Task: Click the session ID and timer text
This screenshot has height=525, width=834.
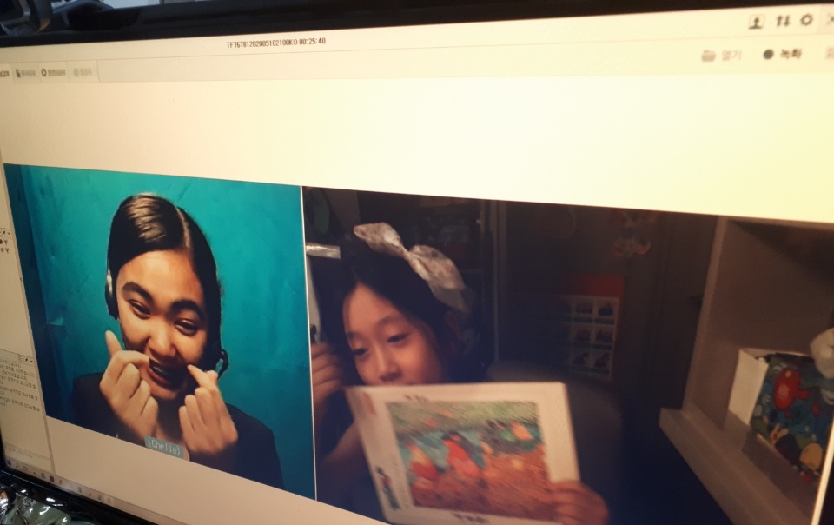Action: click(275, 42)
